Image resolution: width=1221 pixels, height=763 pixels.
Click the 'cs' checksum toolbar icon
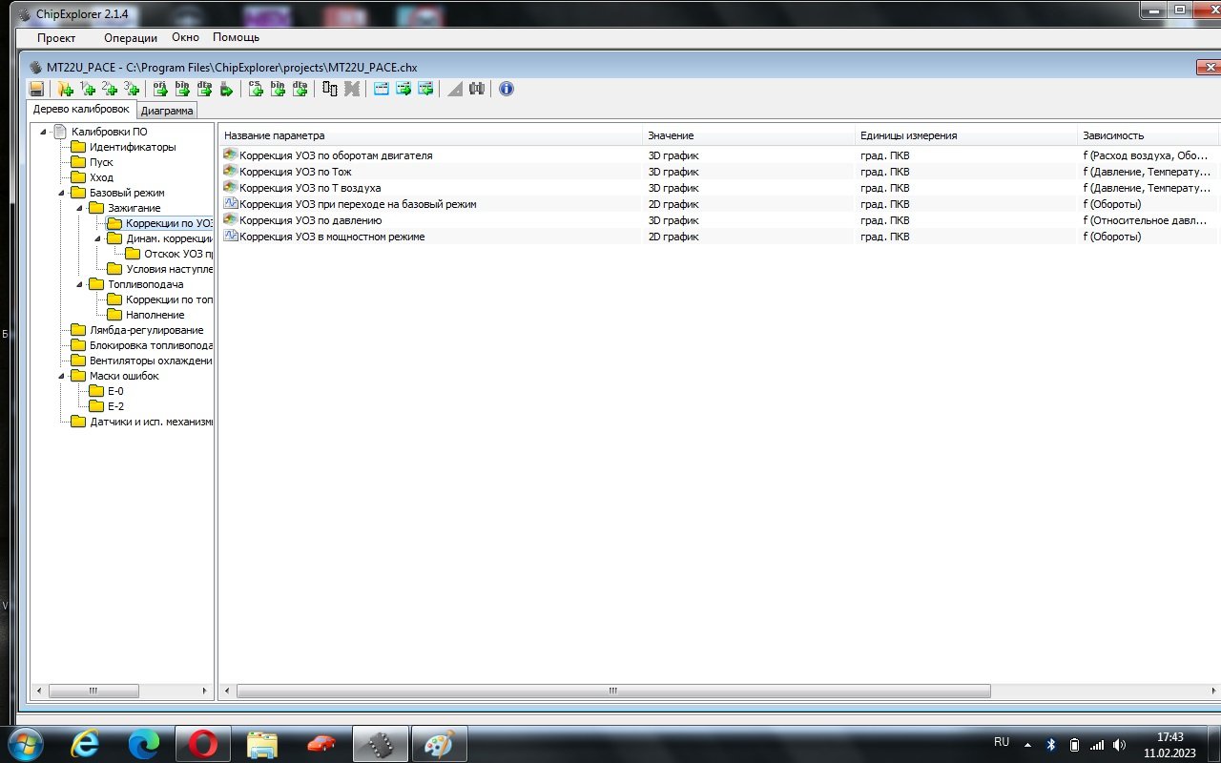256,89
